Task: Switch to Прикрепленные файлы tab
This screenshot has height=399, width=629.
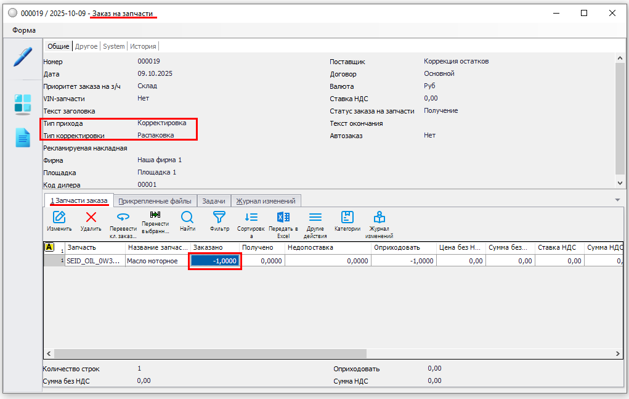Action: (155, 201)
